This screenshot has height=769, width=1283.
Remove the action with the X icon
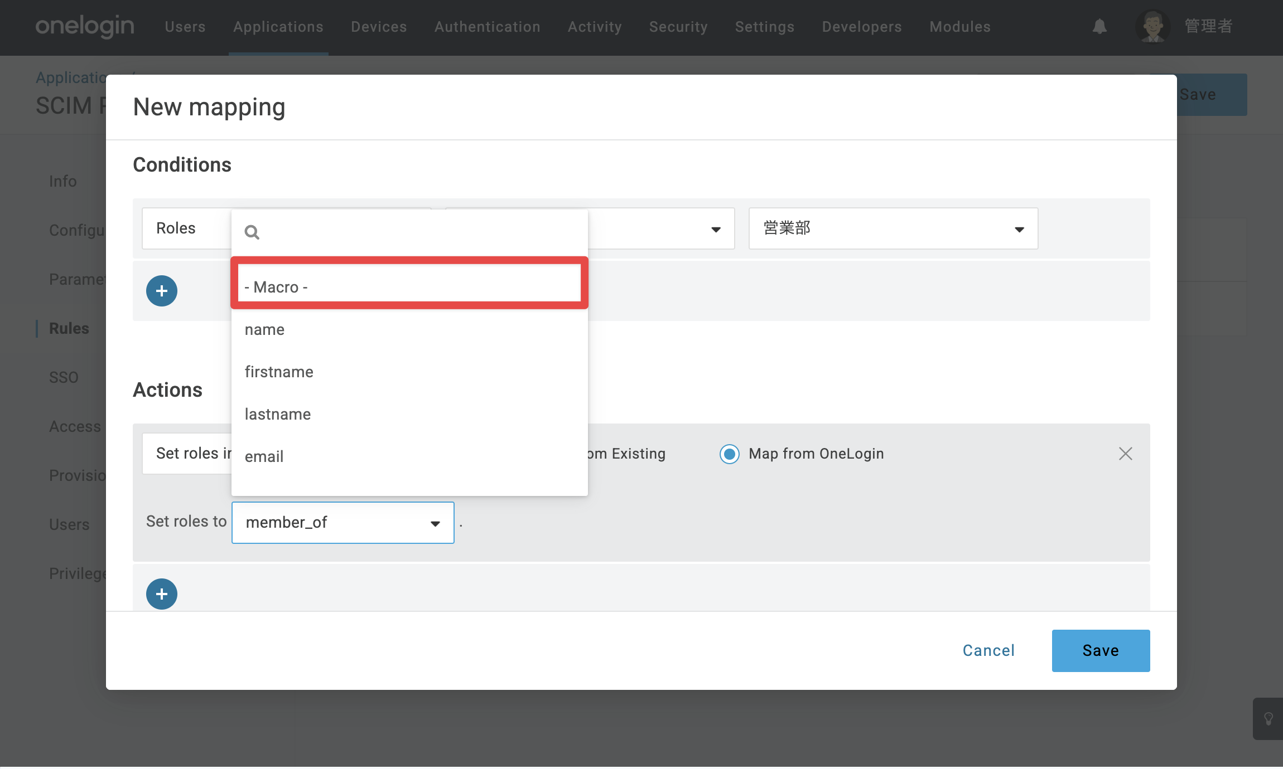pyautogui.click(x=1125, y=454)
